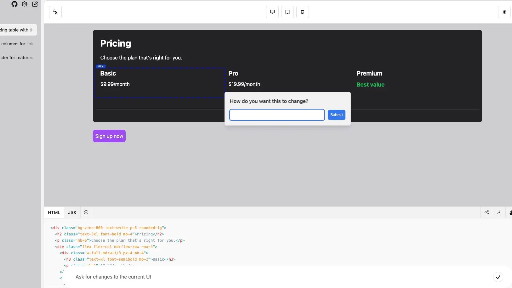Switch to mobile viewport preview

pos(303,12)
